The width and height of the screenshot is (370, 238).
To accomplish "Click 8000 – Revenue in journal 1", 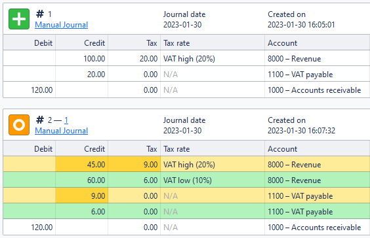I will tap(295, 59).
